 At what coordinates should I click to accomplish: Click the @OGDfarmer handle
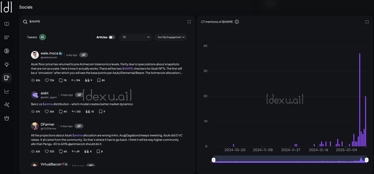49,129
